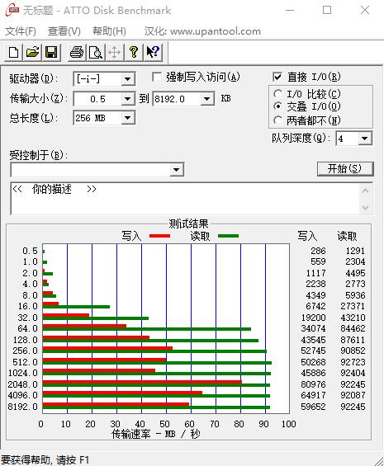Enable the 强制写入访问 checkbox
The height and width of the screenshot is (466, 384).
coord(157,77)
